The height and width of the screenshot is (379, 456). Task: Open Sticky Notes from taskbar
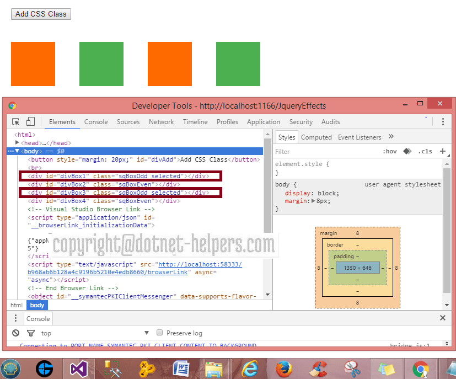pyautogui.click(x=387, y=369)
